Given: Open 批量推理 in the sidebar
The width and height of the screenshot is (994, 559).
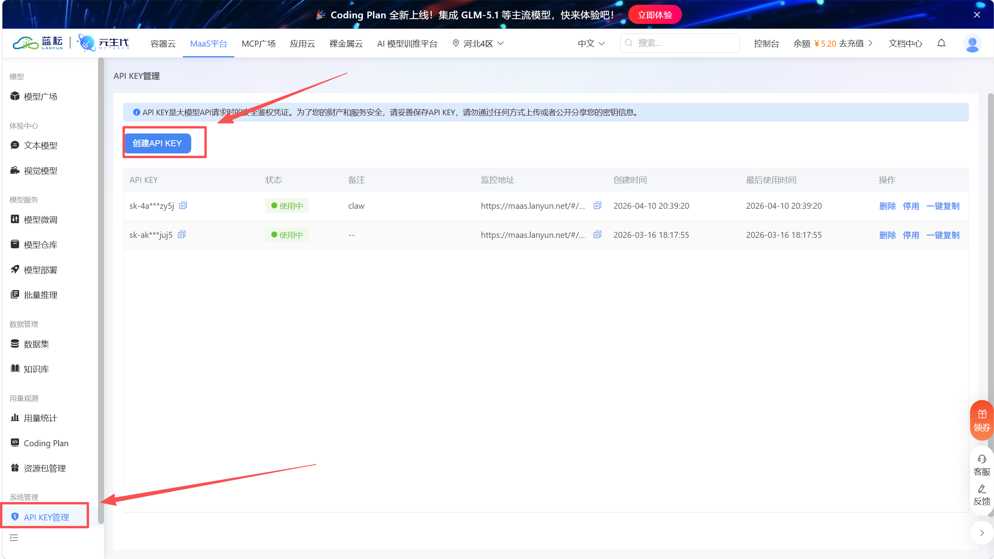Looking at the screenshot, I should tap(34, 295).
